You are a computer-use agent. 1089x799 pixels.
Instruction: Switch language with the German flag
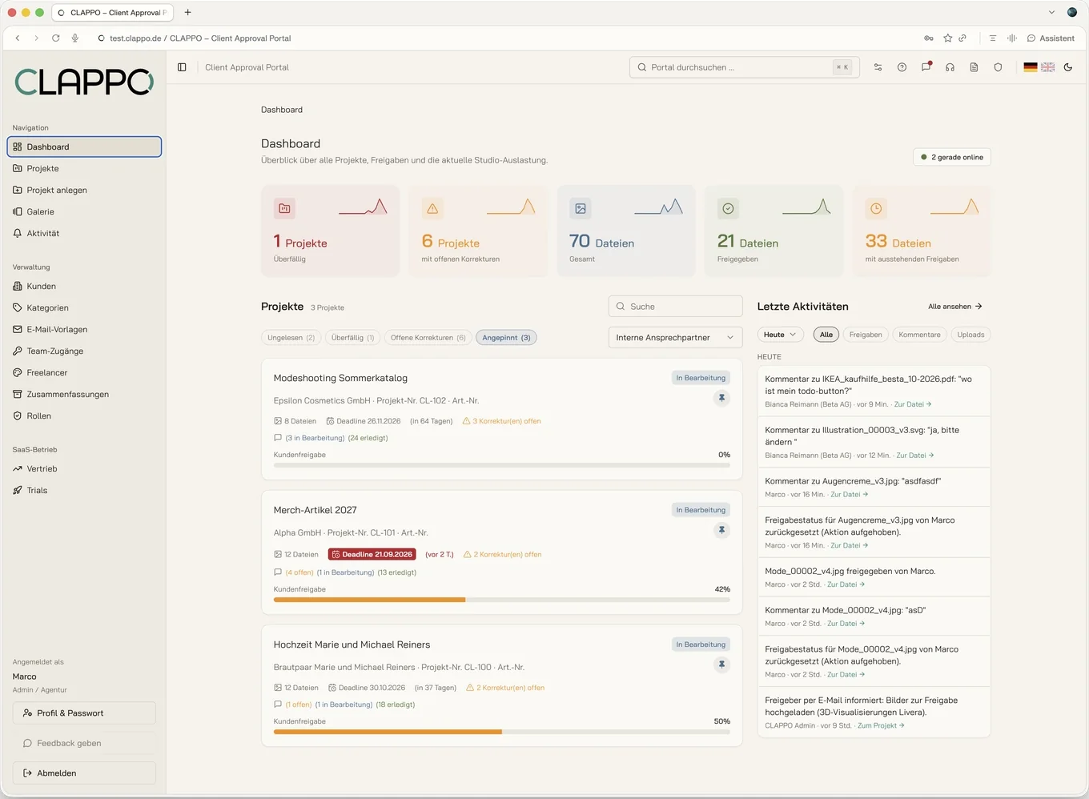pos(1031,67)
